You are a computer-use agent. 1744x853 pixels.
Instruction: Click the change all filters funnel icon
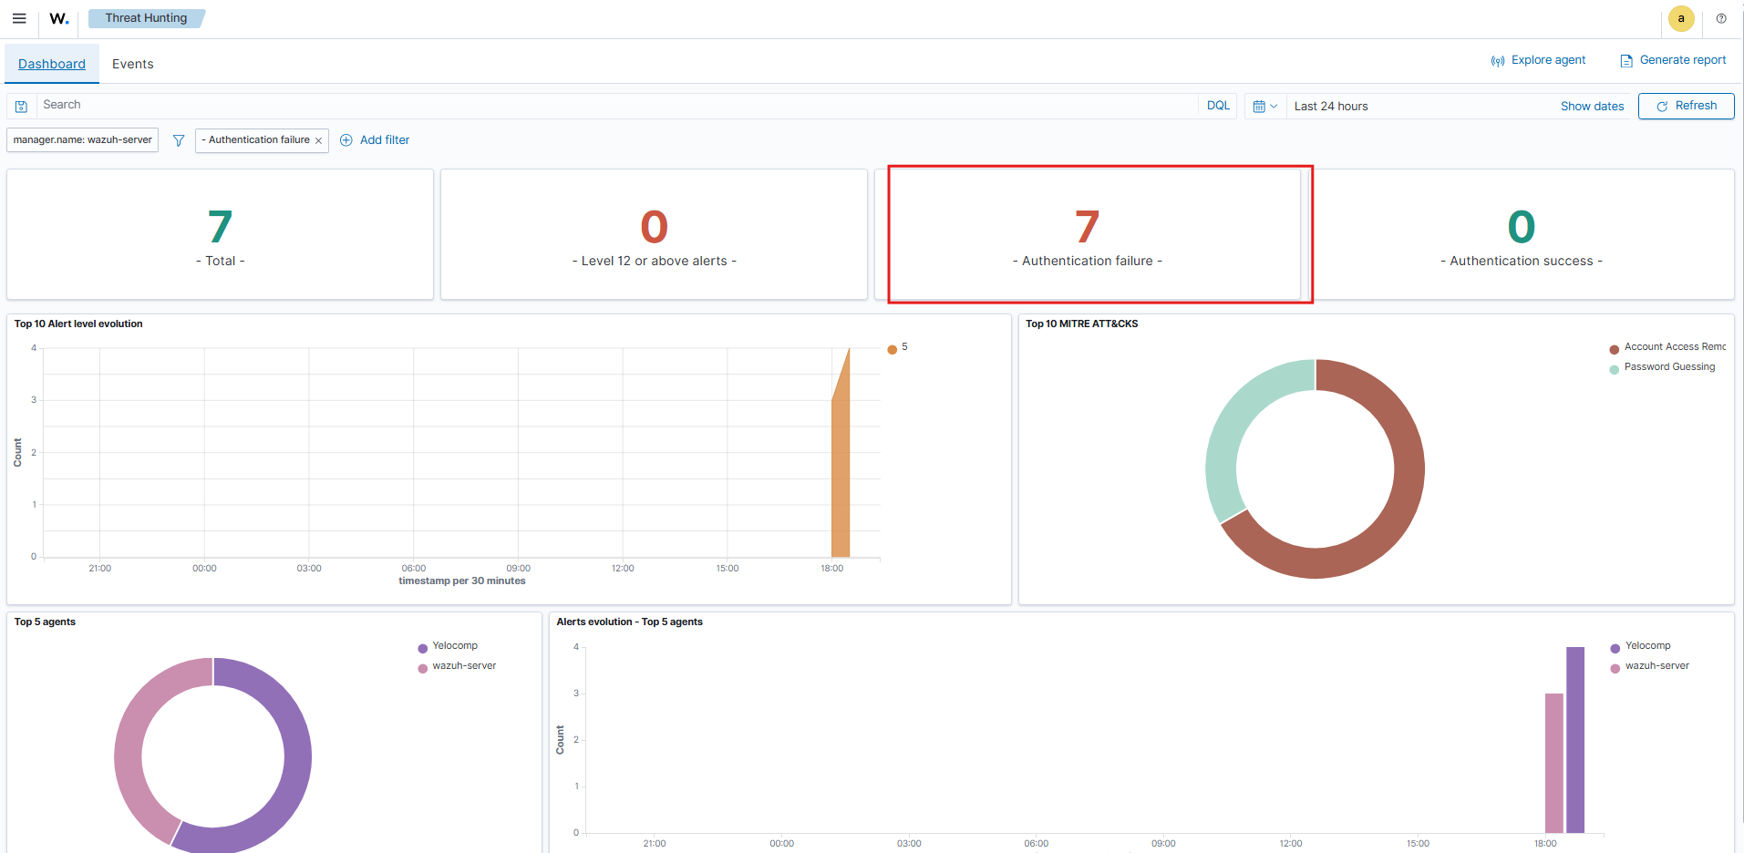(x=179, y=140)
